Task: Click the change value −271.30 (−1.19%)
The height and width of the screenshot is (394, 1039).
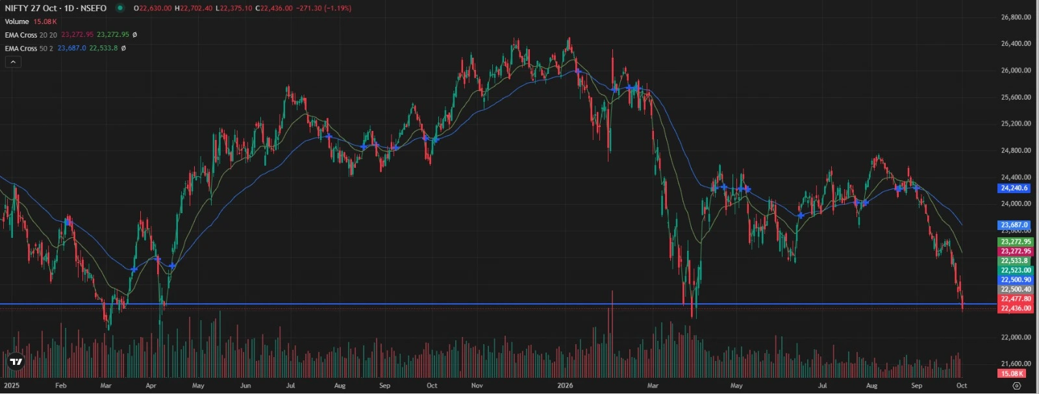Action: (323, 8)
